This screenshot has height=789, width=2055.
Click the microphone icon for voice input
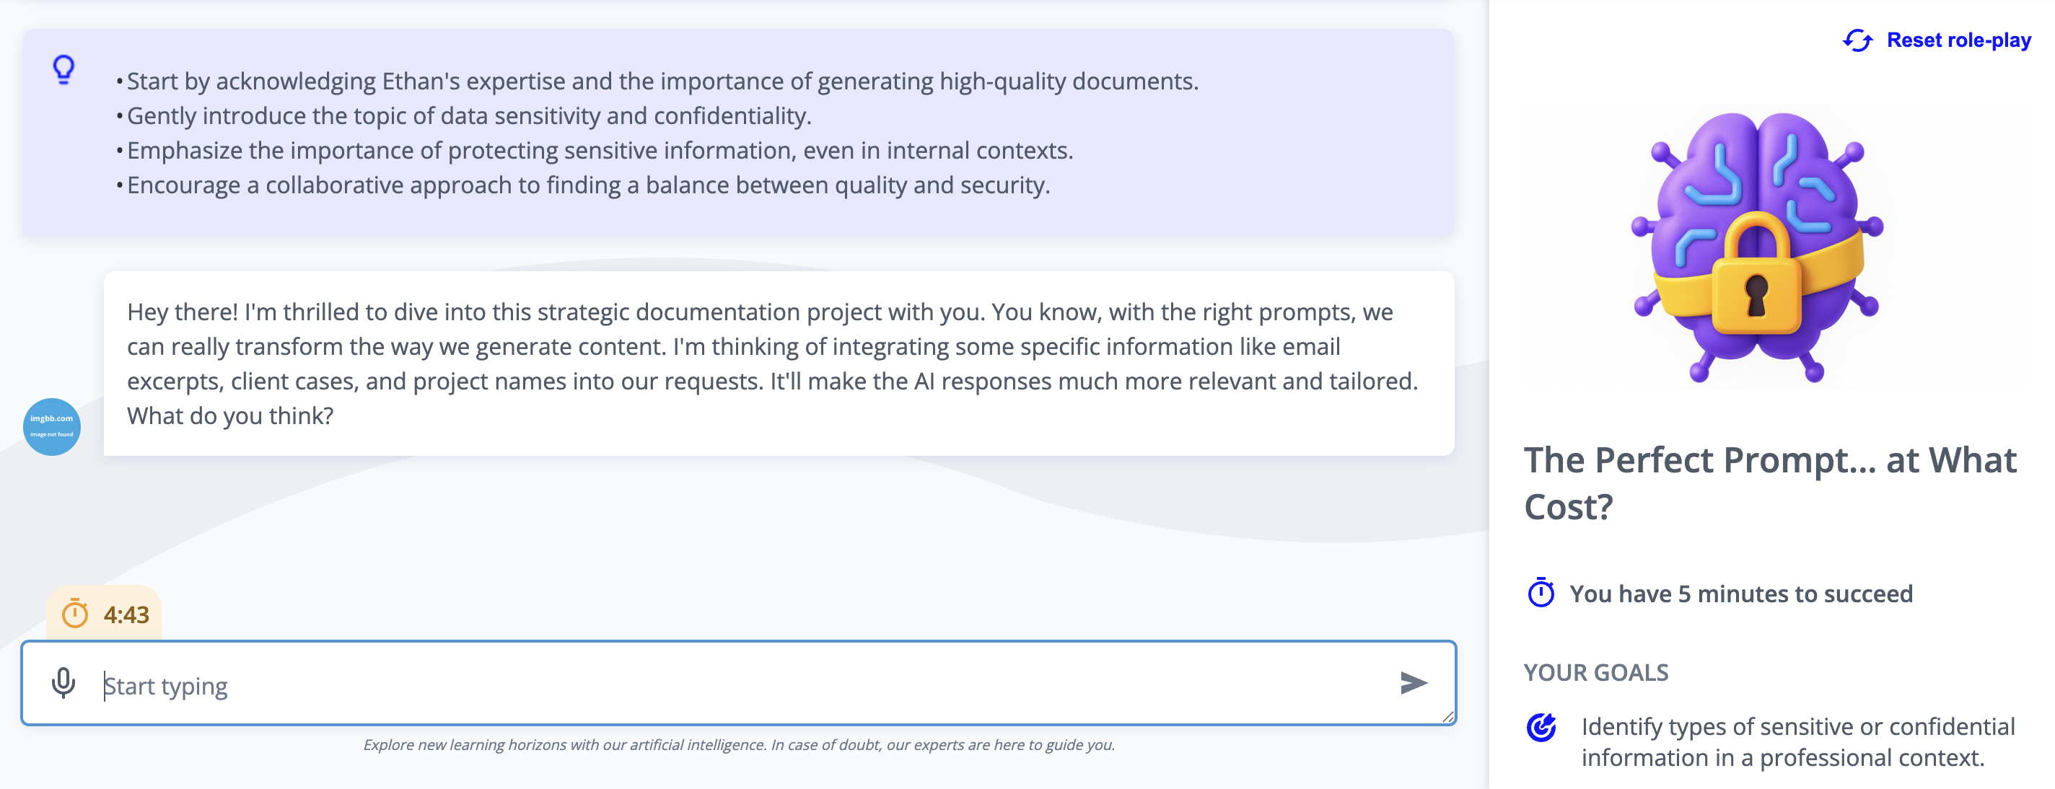63,683
